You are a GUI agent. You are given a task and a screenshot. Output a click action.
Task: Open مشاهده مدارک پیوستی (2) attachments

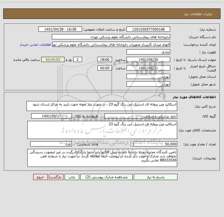(x=106, y=177)
